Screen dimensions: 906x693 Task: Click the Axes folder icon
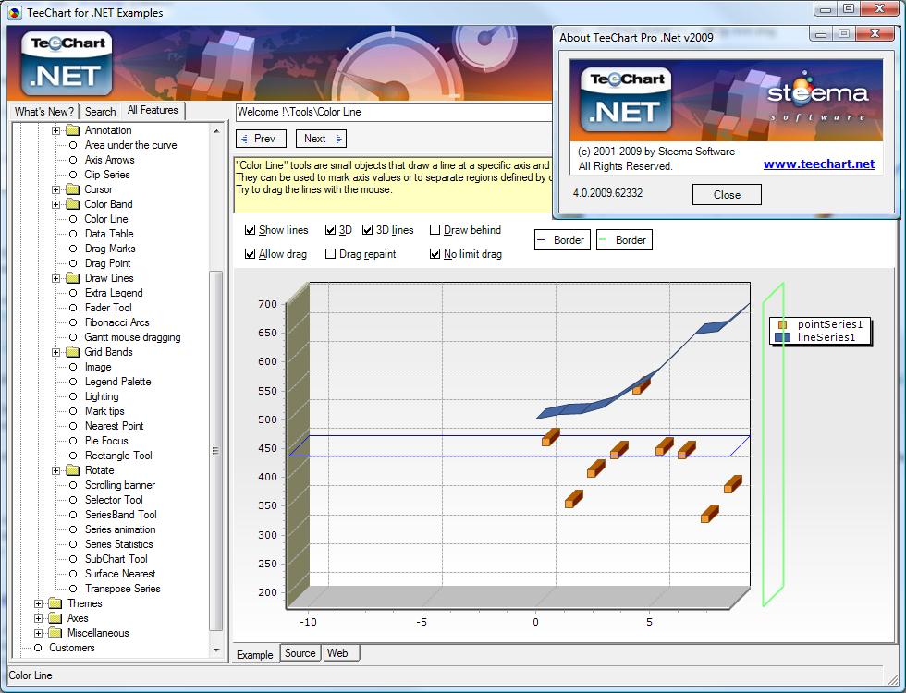[x=55, y=618]
